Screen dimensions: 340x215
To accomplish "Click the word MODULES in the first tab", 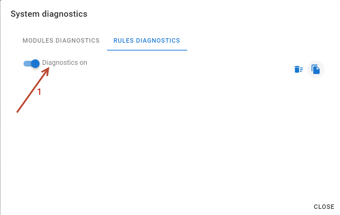I will pos(38,41).
